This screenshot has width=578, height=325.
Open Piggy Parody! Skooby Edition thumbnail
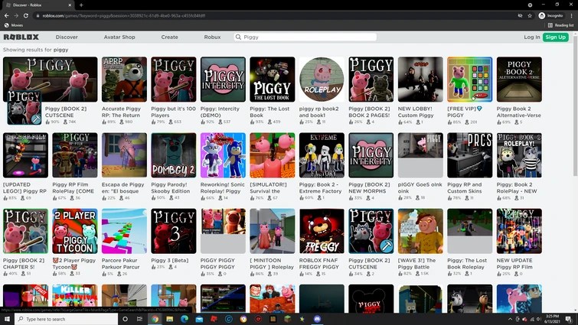[x=174, y=155]
